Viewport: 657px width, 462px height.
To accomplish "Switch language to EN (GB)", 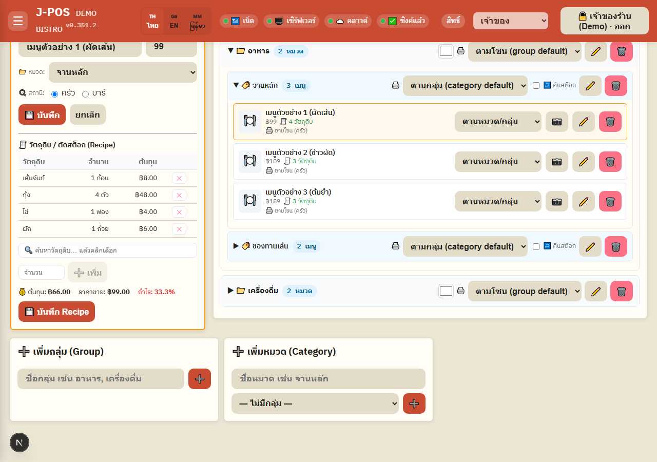I will point(174,21).
